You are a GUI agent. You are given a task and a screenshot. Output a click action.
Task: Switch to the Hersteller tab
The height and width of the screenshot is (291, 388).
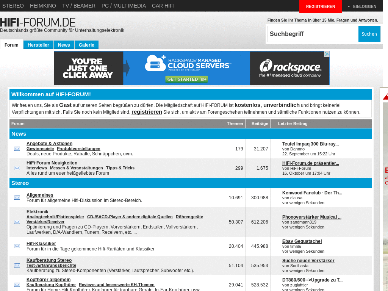tap(38, 45)
